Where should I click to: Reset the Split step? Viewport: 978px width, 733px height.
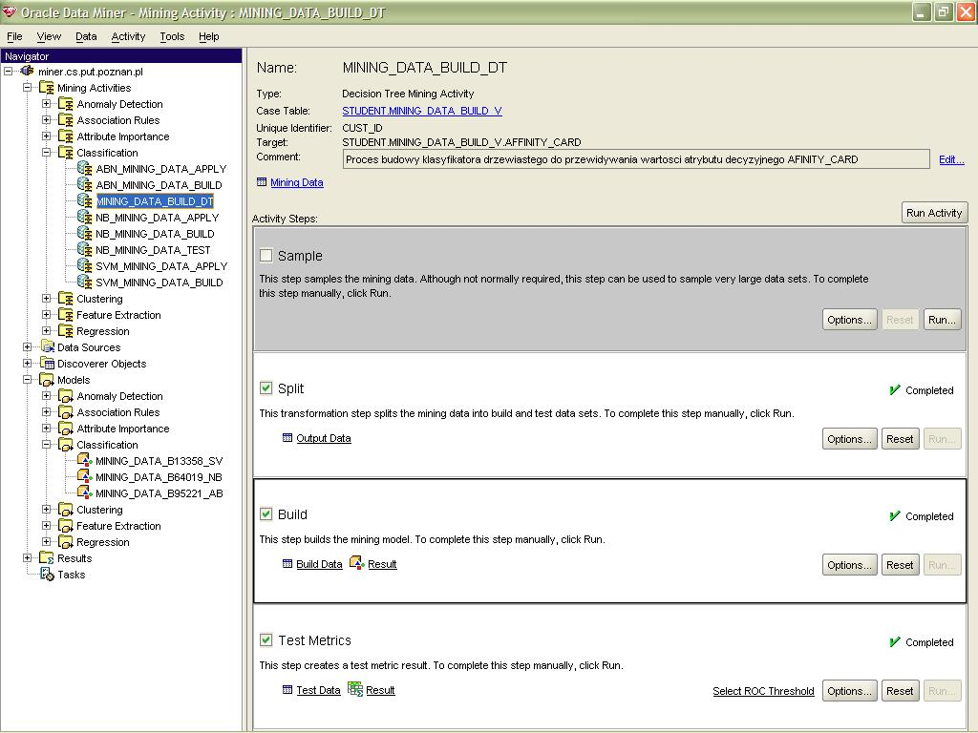click(x=900, y=439)
